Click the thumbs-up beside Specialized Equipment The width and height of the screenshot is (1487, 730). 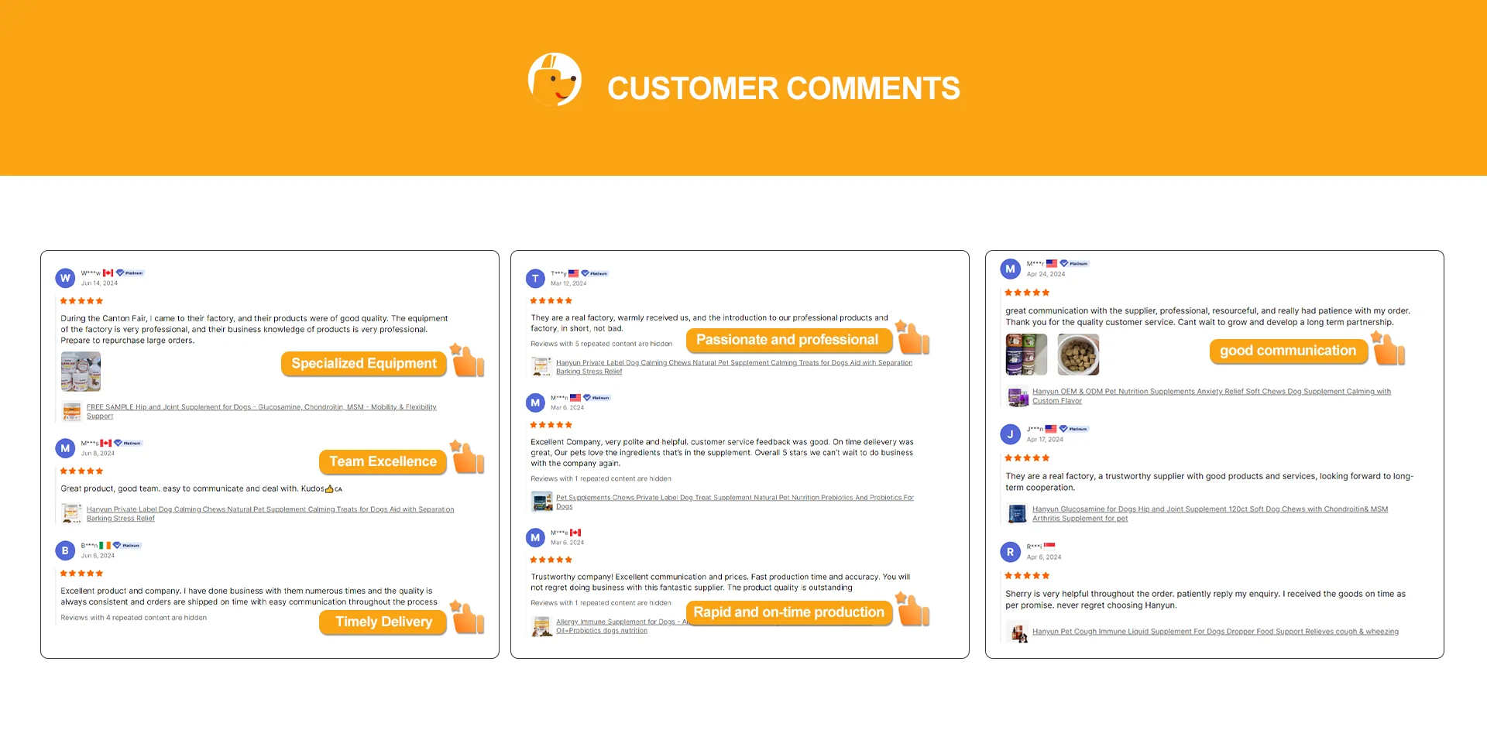(x=468, y=362)
